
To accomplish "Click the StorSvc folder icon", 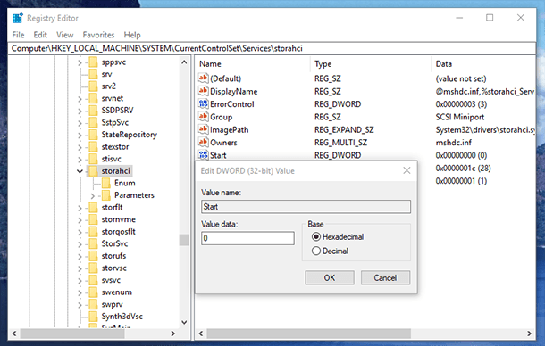I will point(93,243).
